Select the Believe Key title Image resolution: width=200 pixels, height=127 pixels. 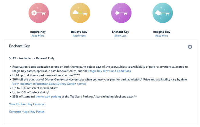point(79,32)
